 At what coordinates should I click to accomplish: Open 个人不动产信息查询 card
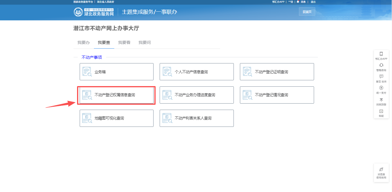197,72
